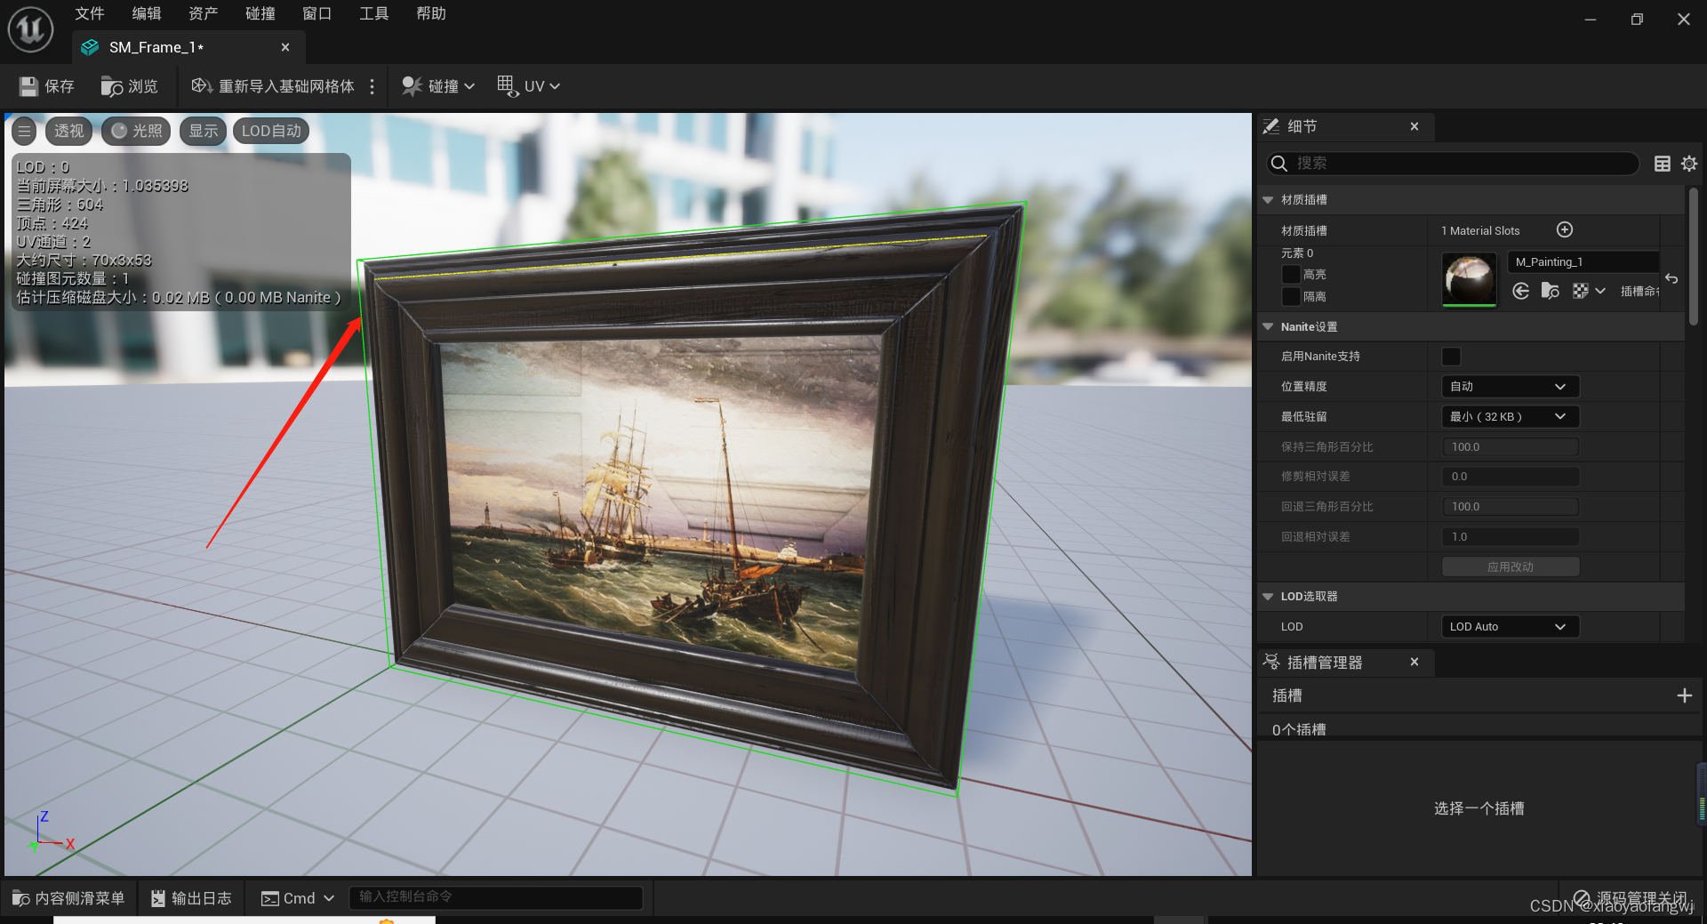
Task: Minimize the editor window
Action: coord(1591,20)
